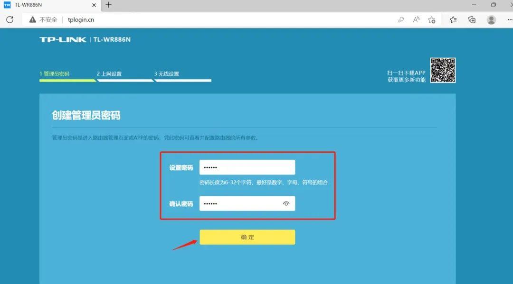
Task: Open the Favorites list icon
Action: (x=453, y=19)
